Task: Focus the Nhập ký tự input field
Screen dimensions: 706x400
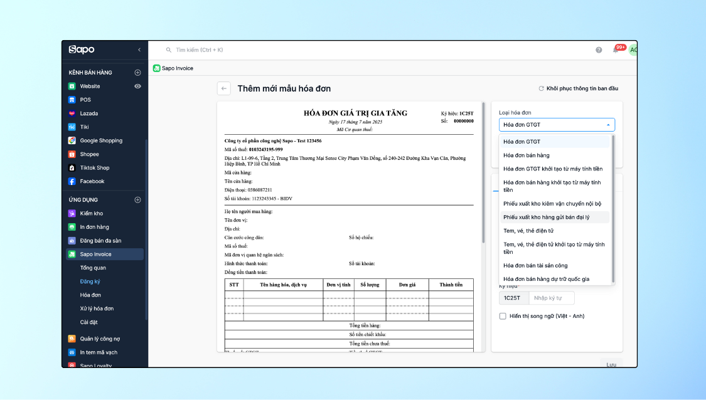Action: [x=552, y=298]
